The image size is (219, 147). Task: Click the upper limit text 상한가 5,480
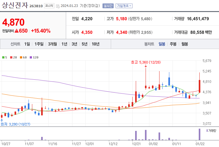tap(140, 19)
